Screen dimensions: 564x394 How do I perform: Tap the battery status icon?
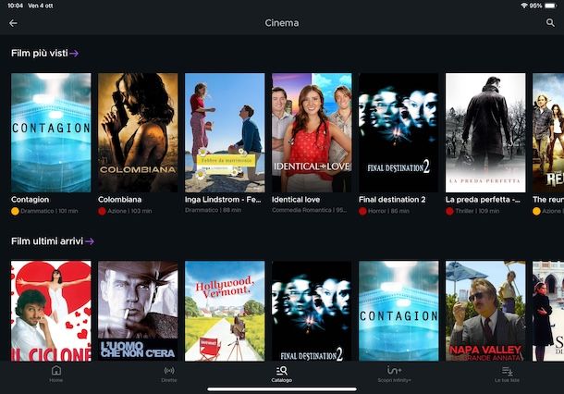click(550, 6)
